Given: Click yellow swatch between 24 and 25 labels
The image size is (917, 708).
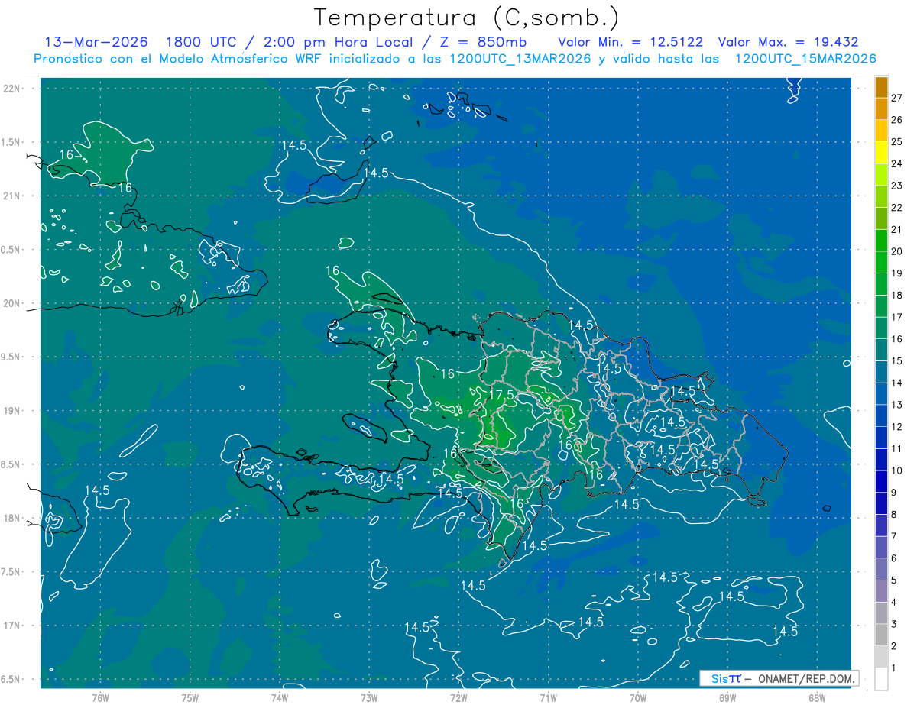Looking at the screenshot, I should tap(881, 153).
